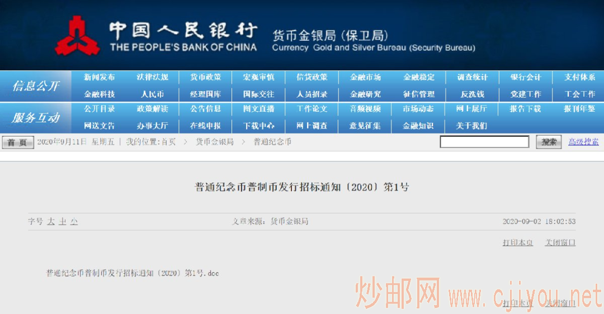The image size is (604, 314).
Task: Select 网上调查 in the service menu
Action: click(x=312, y=126)
